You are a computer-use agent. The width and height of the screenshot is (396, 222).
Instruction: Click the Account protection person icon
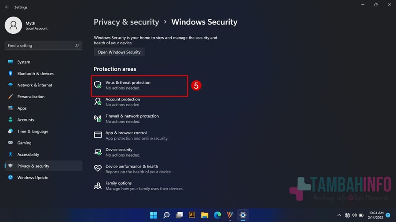(98, 102)
